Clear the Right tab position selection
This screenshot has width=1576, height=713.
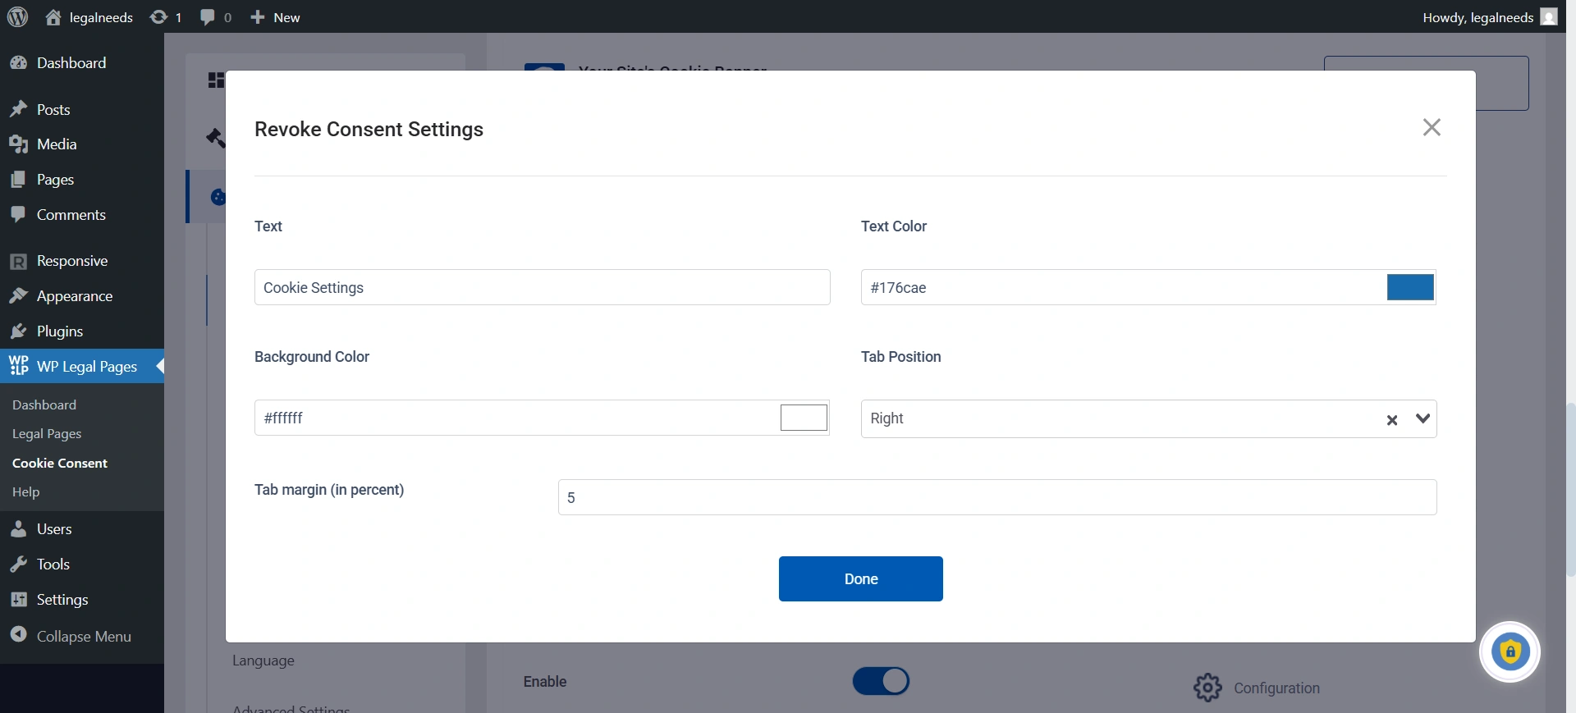click(1392, 420)
